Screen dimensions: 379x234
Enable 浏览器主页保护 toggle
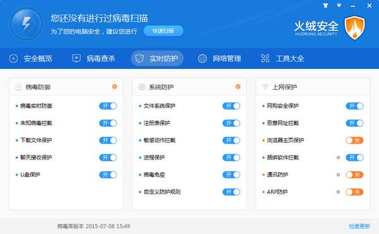[354, 140]
